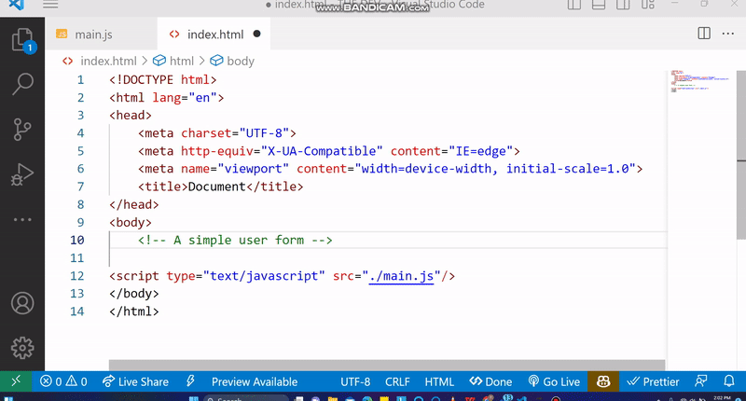
Task: Open the Search view in activity bar
Action: (22, 84)
